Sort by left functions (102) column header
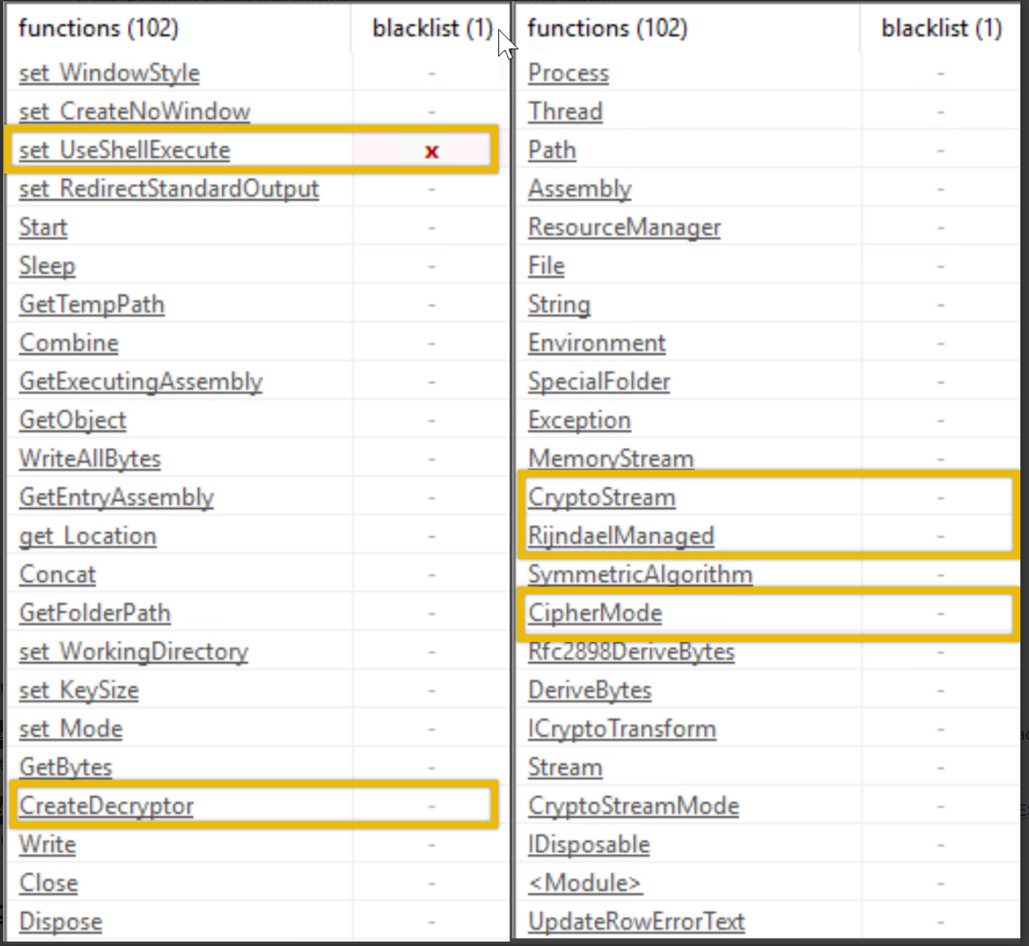 point(99,29)
